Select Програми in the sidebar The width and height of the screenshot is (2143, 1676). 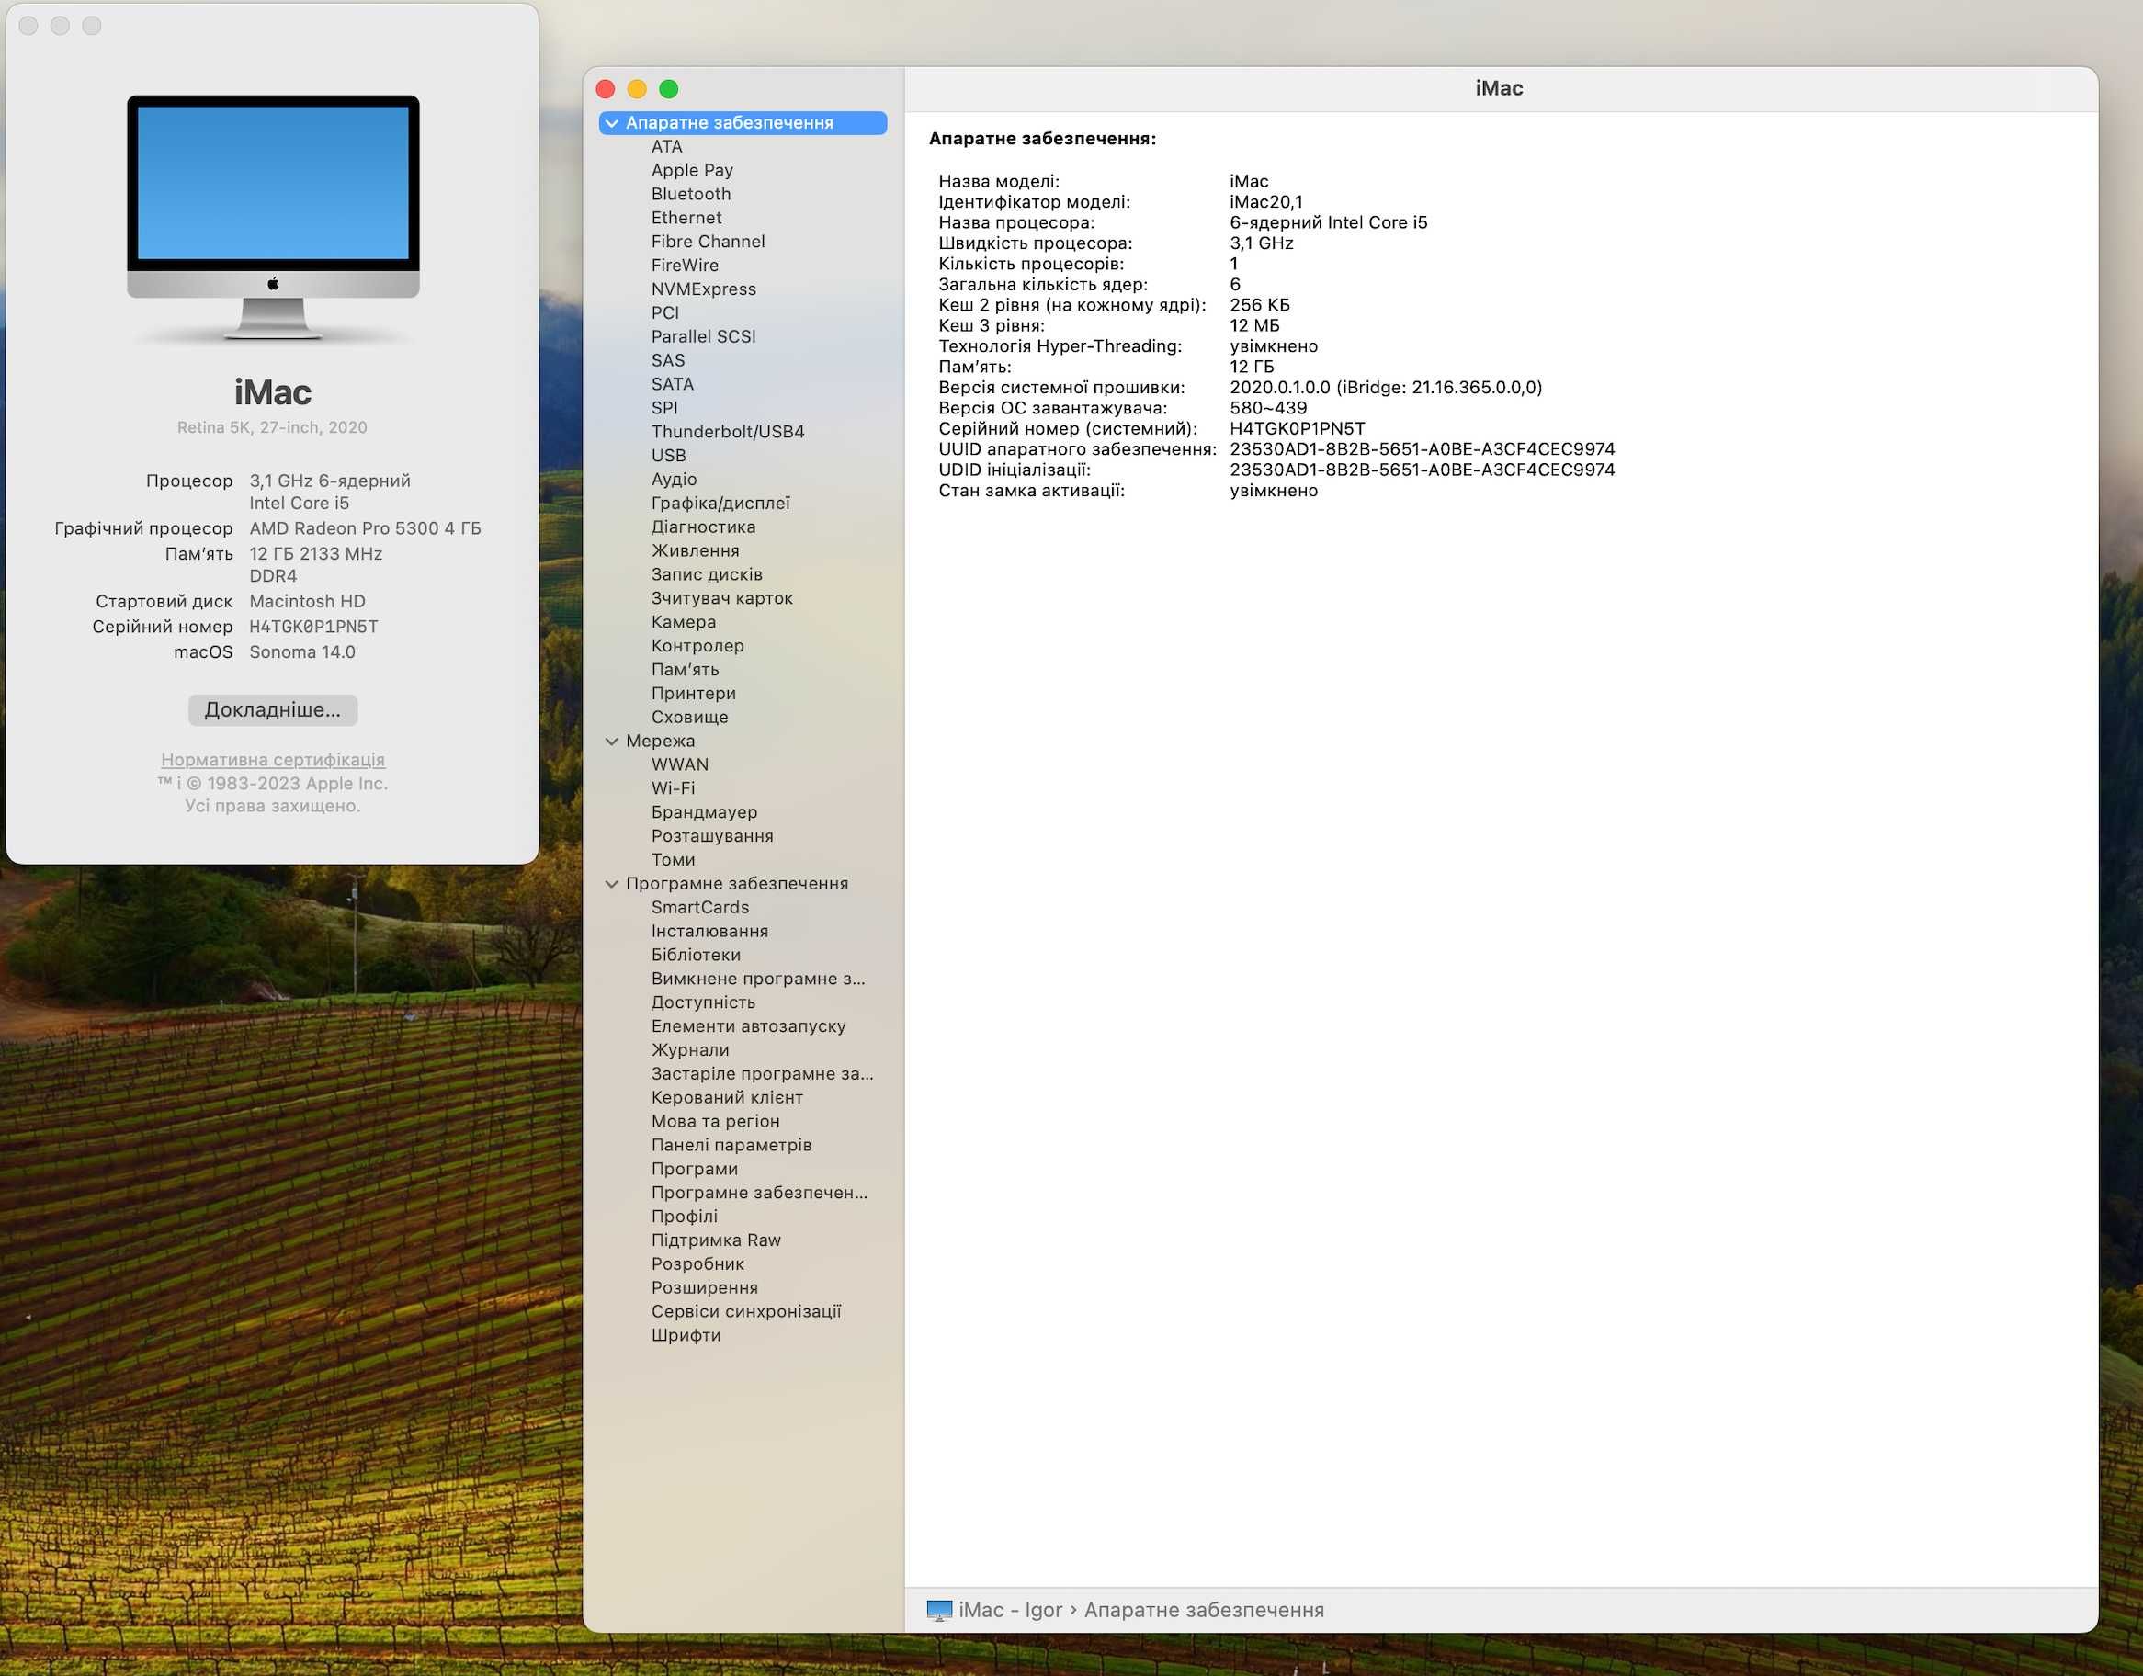(694, 1170)
